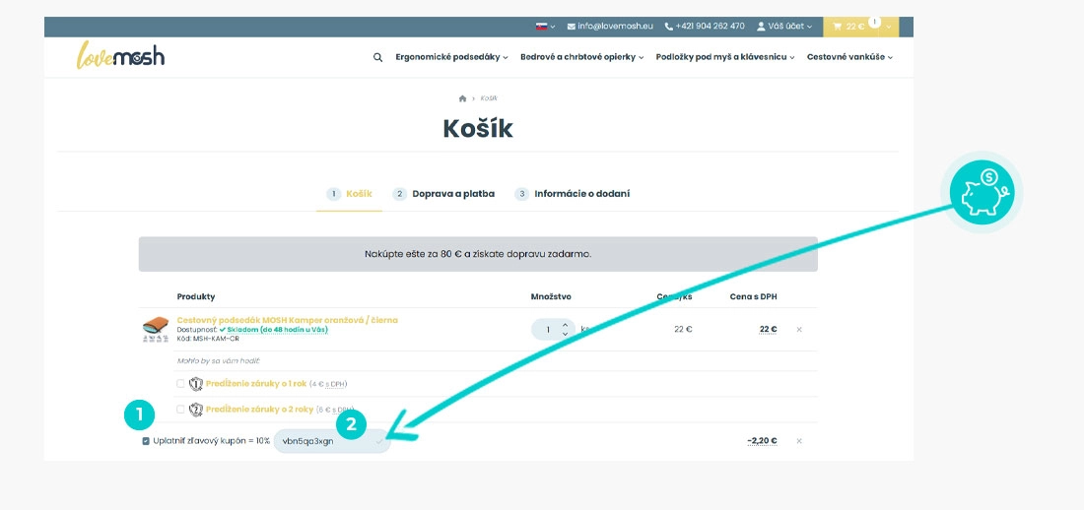Image resolution: width=1084 pixels, height=510 pixels.
Task: Uncheck Uplatniť zľavový kupón checkbox
Action: tap(146, 441)
